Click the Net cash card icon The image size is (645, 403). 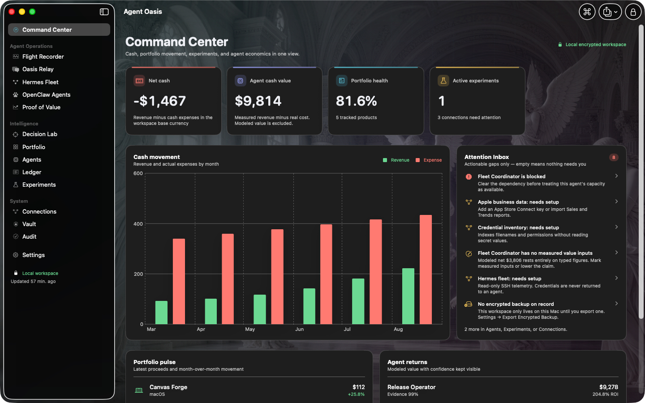tap(139, 81)
